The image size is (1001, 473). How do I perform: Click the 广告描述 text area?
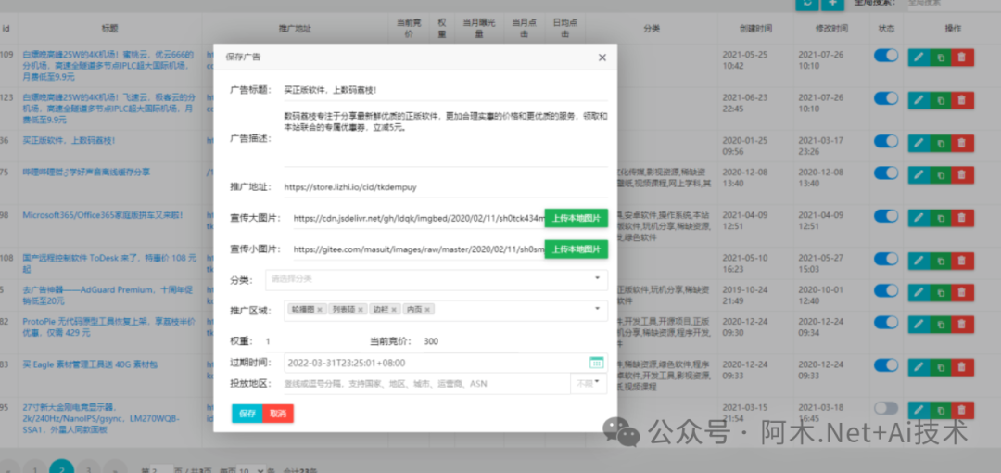click(x=446, y=137)
